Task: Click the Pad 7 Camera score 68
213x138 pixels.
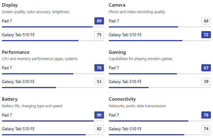Action: (206, 21)
